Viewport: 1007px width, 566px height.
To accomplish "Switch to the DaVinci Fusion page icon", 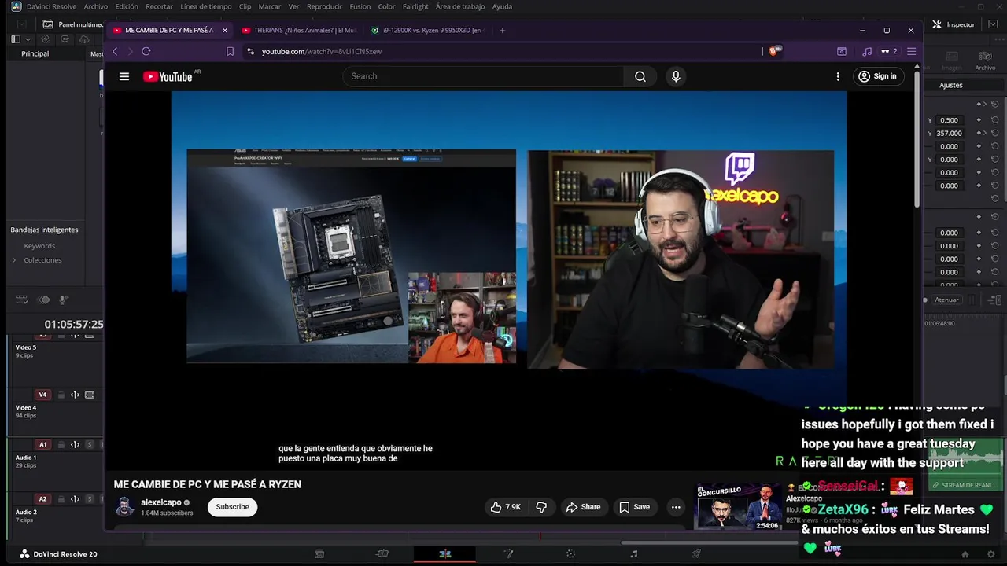I will (x=508, y=554).
